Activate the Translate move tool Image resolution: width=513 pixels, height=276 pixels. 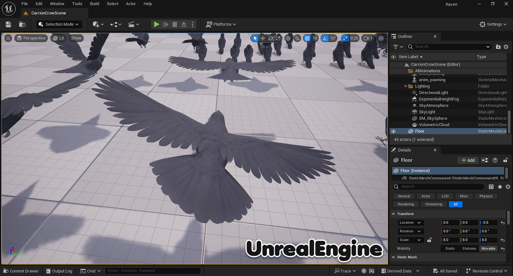[x=263, y=38]
